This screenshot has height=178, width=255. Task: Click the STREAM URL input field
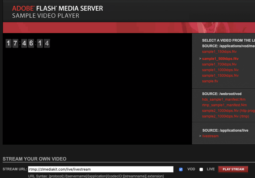coord(100,169)
